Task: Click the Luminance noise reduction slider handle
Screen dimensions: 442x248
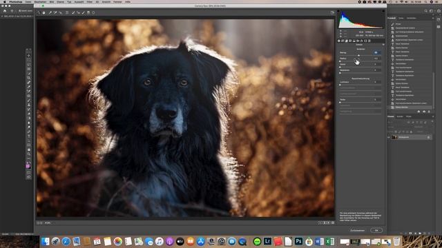Action: click(340, 85)
